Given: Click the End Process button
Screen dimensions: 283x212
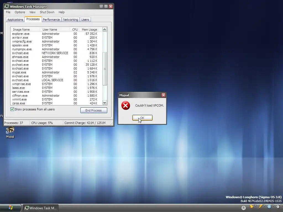Looking at the screenshot, I should point(94,110).
